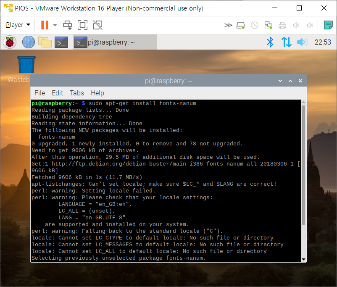The width and height of the screenshot is (337, 287).
Task: Open the network connections arrows icon
Action: click(x=286, y=42)
